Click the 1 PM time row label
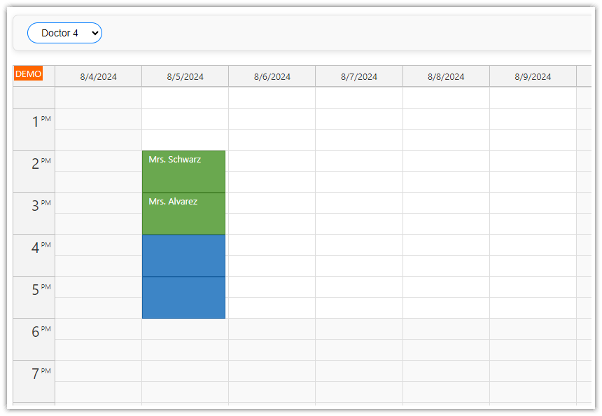 pyautogui.click(x=34, y=120)
